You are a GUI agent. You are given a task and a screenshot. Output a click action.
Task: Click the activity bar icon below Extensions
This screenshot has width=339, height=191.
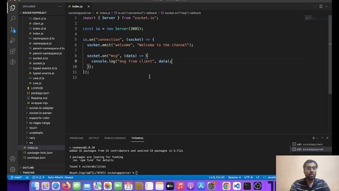(x=13, y=62)
